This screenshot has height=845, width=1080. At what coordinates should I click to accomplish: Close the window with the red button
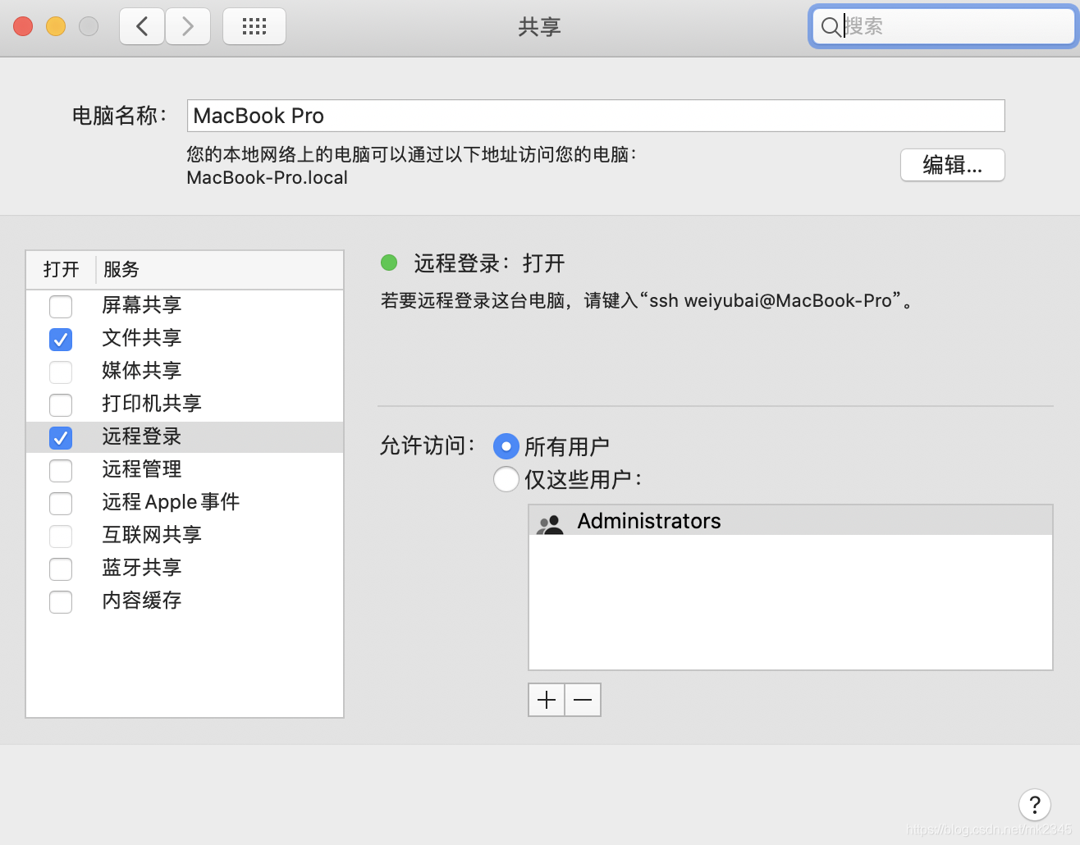click(x=23, y=26)
